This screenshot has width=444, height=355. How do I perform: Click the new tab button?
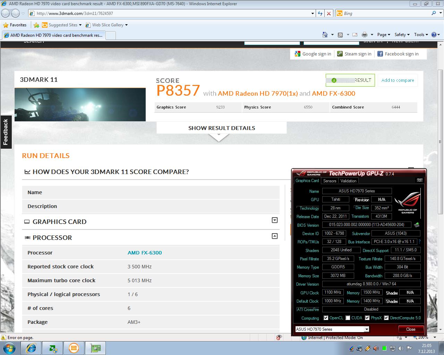110,35
